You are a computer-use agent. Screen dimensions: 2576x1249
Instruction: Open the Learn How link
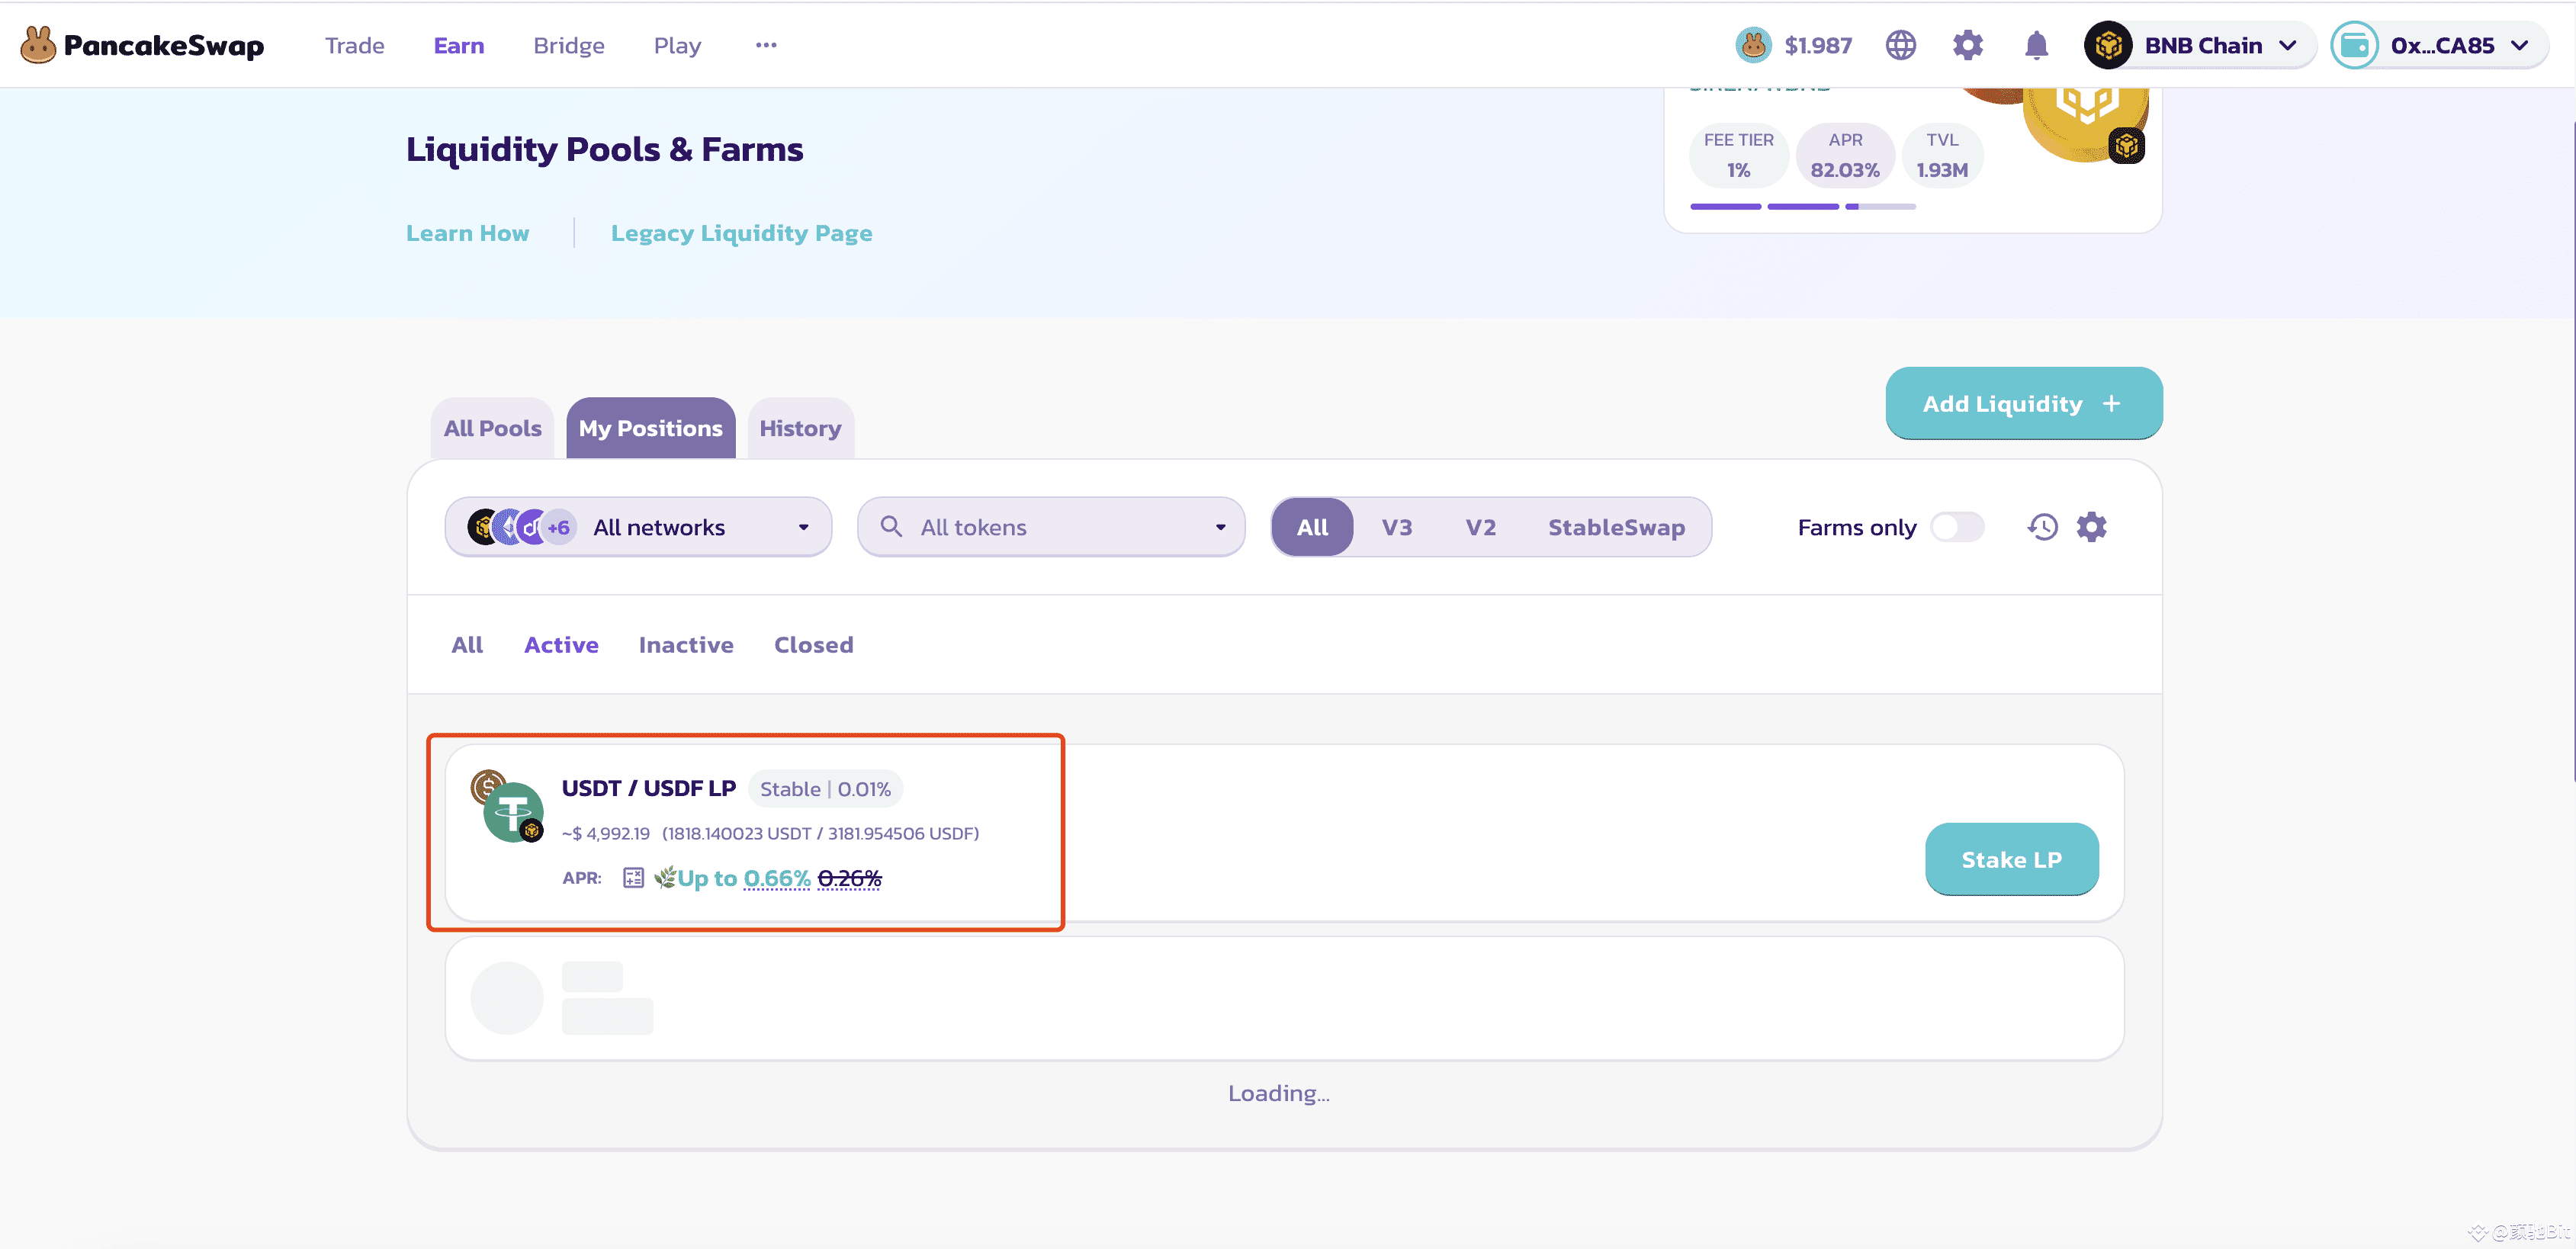click(x=467, y=233)
